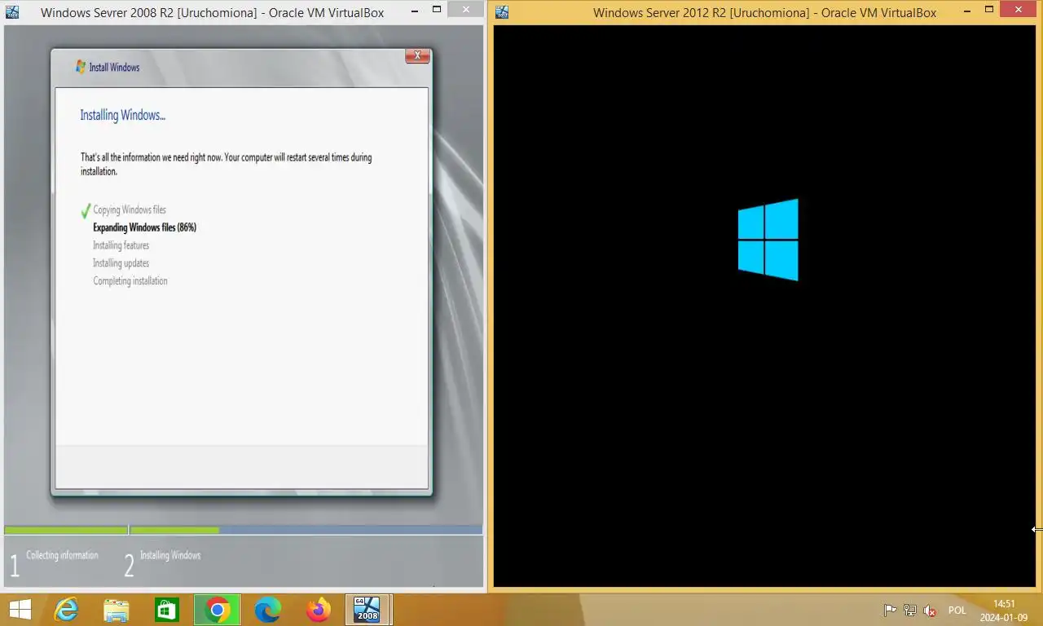The width and height of the screenshot is (1043, 626).
Task: Select the VirtualBox 2008 taskbar item
Action: (x=368, y=610)
